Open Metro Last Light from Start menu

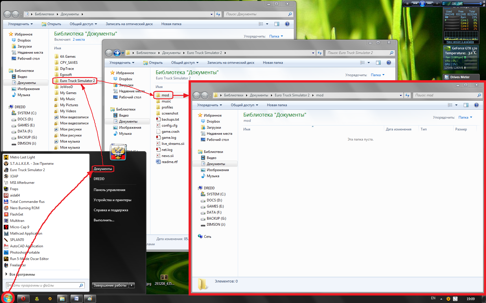tap(23, 157)
